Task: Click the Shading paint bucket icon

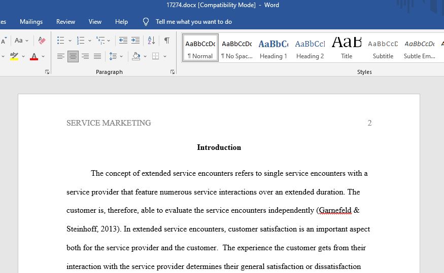Action: (x=136, y=56)
